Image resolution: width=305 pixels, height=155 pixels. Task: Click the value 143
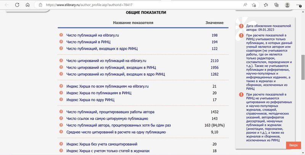pyautogui.click(x=215, y=119)
